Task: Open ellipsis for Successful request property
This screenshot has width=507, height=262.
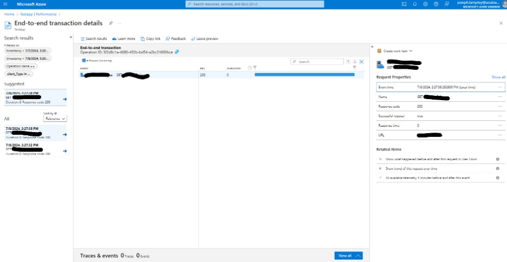Action: [500, 116]
